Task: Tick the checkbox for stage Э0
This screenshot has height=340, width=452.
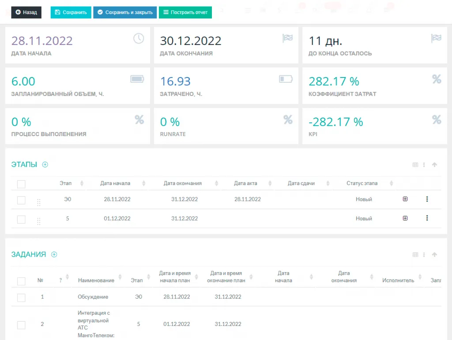Action: pyautogui.click(x=21, y=200)
